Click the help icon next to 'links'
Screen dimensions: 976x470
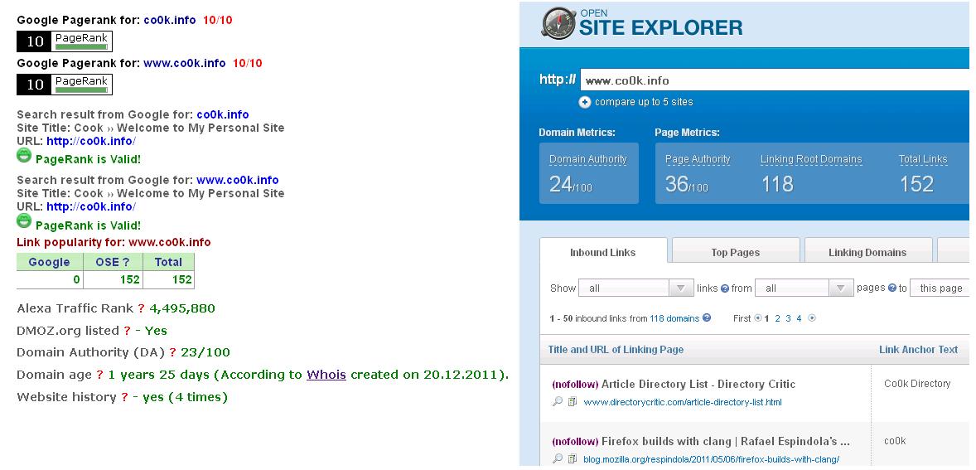(x=724, y=288)
